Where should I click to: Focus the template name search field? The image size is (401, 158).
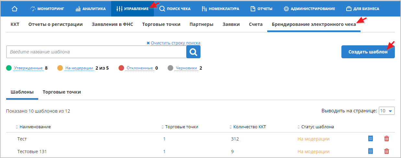pyautogui.click(x=96, y=52)
